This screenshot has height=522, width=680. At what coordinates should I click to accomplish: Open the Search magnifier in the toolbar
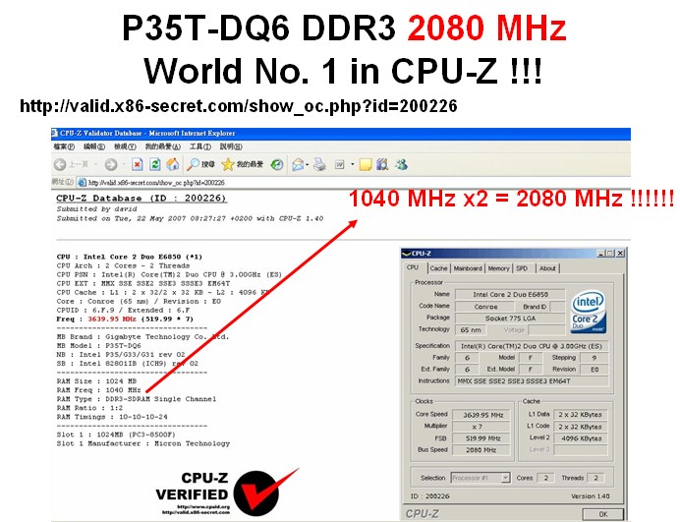pos(194,164)
